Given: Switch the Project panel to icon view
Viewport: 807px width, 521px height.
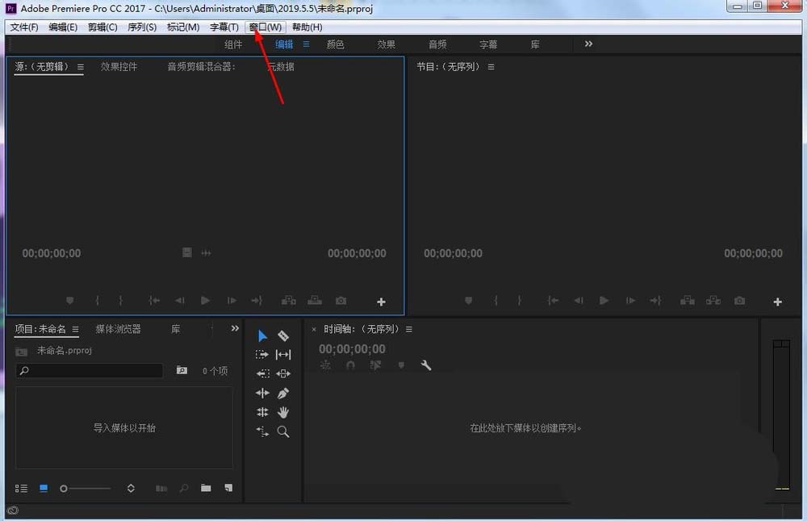Looking at the screenshot, I should coord(44,488).
